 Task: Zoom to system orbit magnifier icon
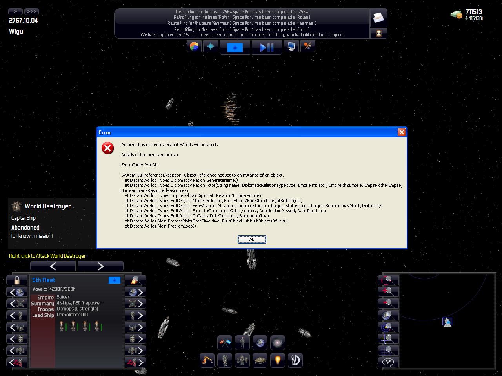[388, 327]
